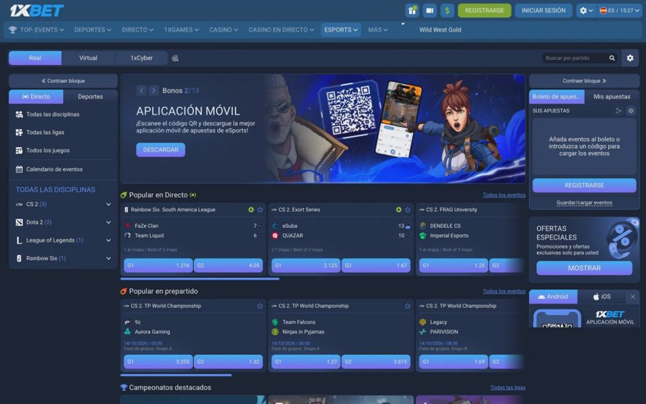646x404 pixels.
Task: Play live stream for eSuba vs QUAZAR
Action: click(x=398, y=210)
